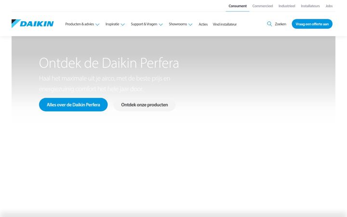Switch to the Installateurs tab
Image resolution: width=347 pixels, height=217 pixels.
[x=310, y=6]
